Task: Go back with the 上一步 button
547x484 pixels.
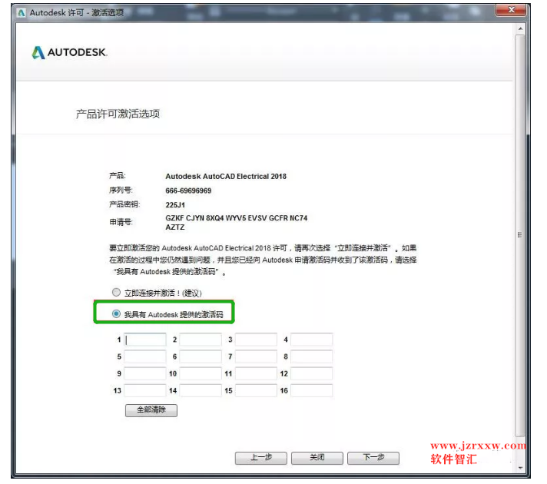Action: click(x=261, y=458)
